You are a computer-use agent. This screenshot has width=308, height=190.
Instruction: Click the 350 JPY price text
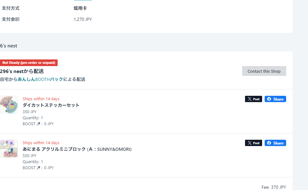[29, 112]
